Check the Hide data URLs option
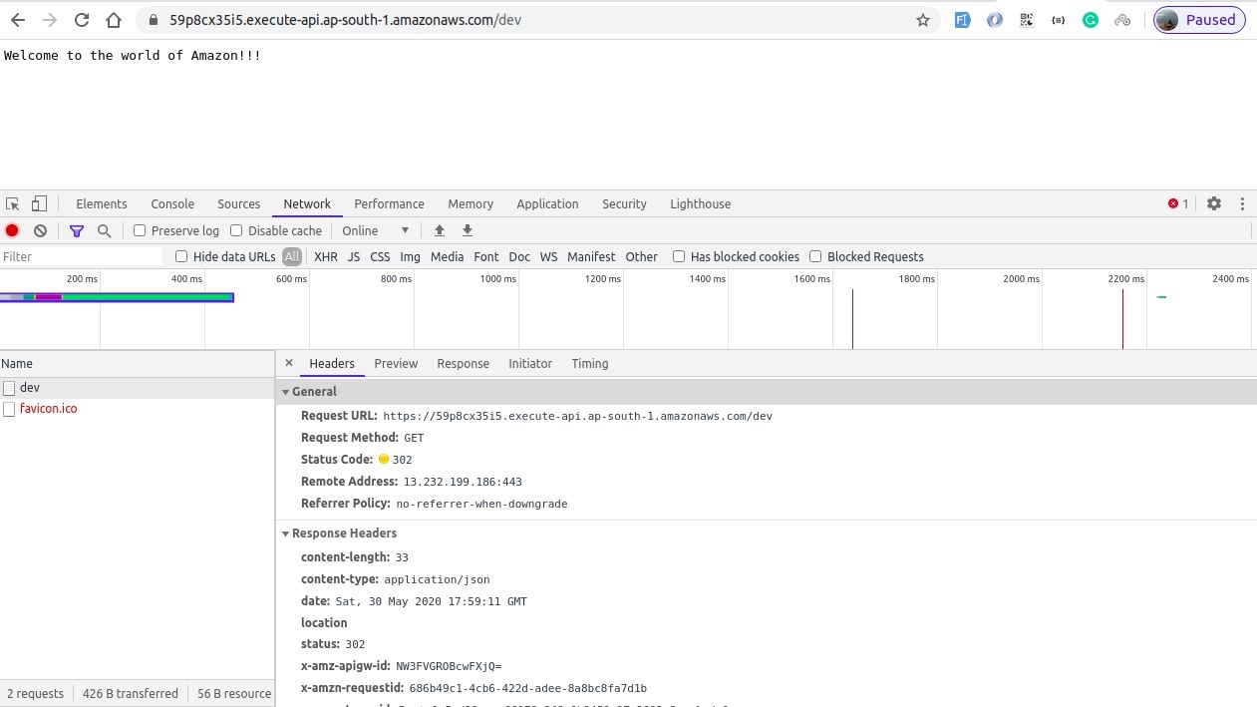 point(180,256)
